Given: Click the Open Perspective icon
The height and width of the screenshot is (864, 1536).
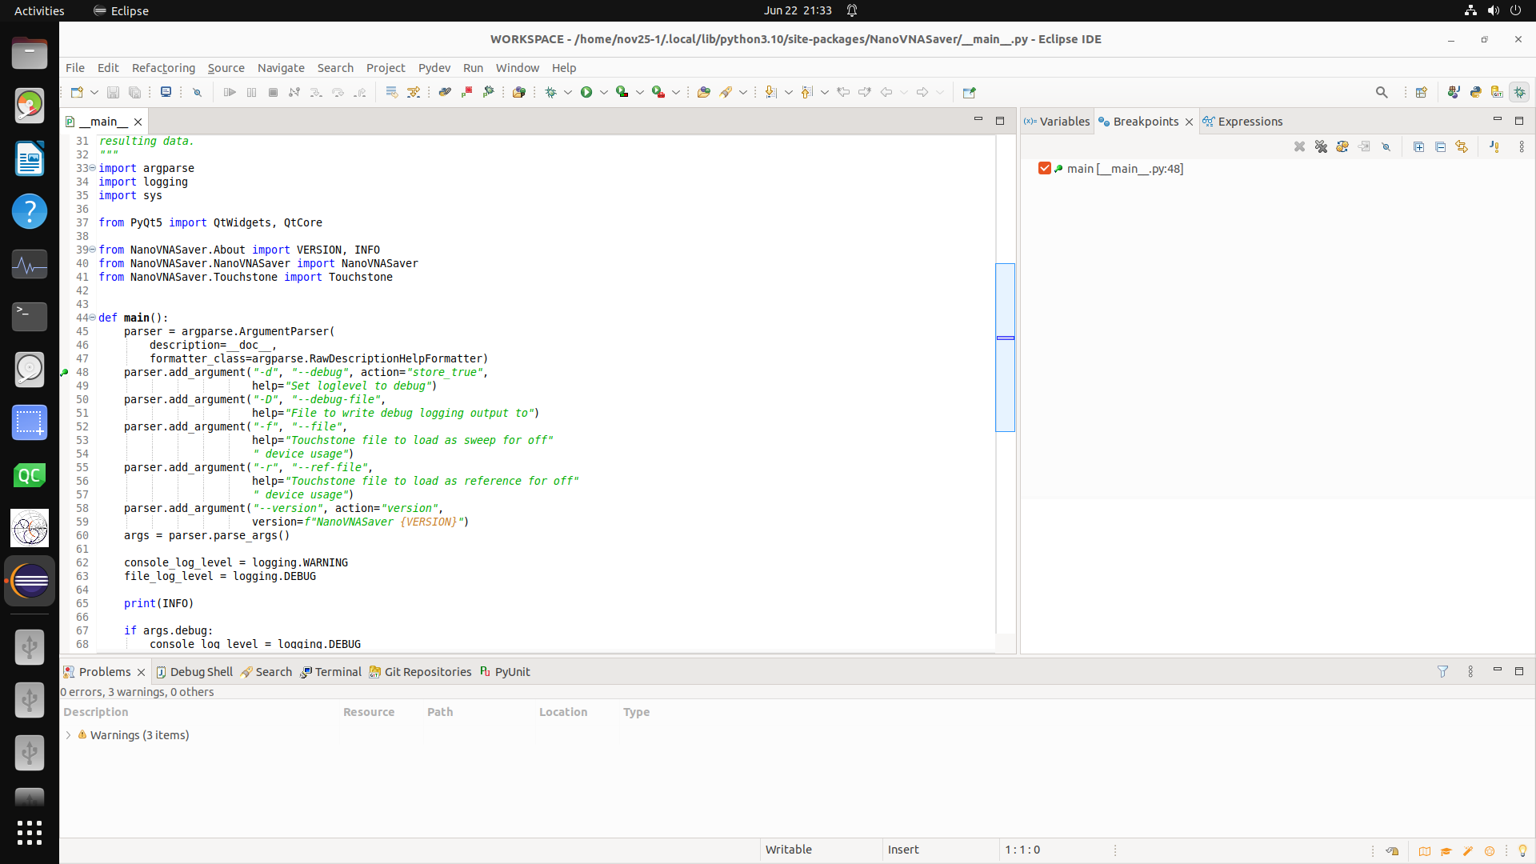Looking at the screenshot, I should point(1422,93).
